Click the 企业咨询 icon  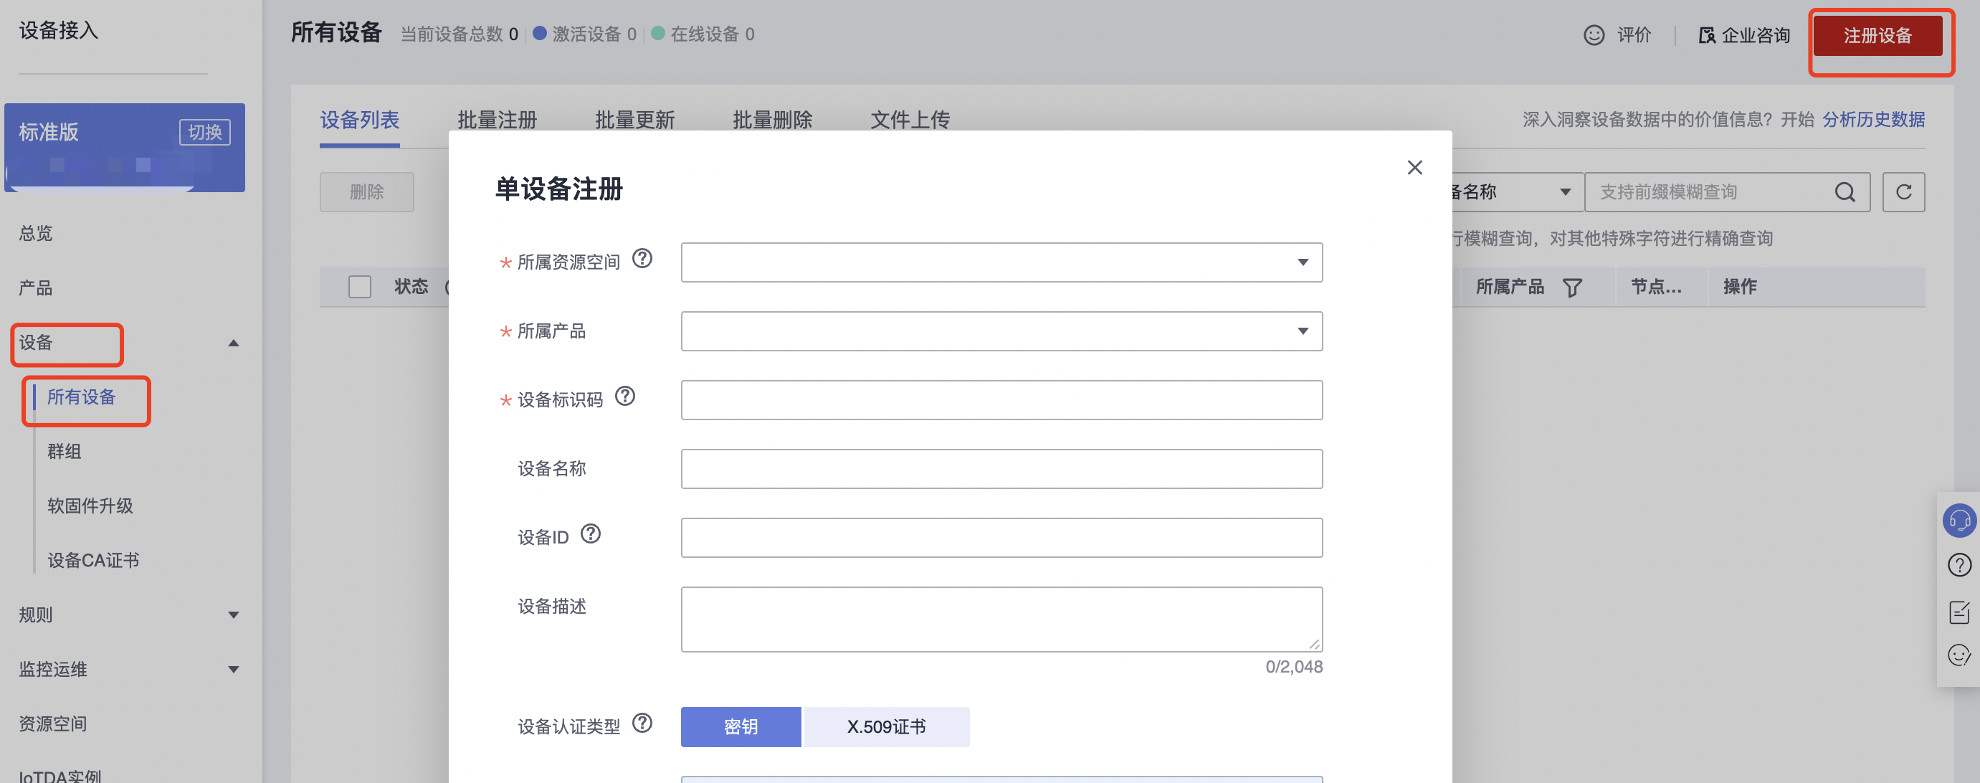tap(1706, 35)
